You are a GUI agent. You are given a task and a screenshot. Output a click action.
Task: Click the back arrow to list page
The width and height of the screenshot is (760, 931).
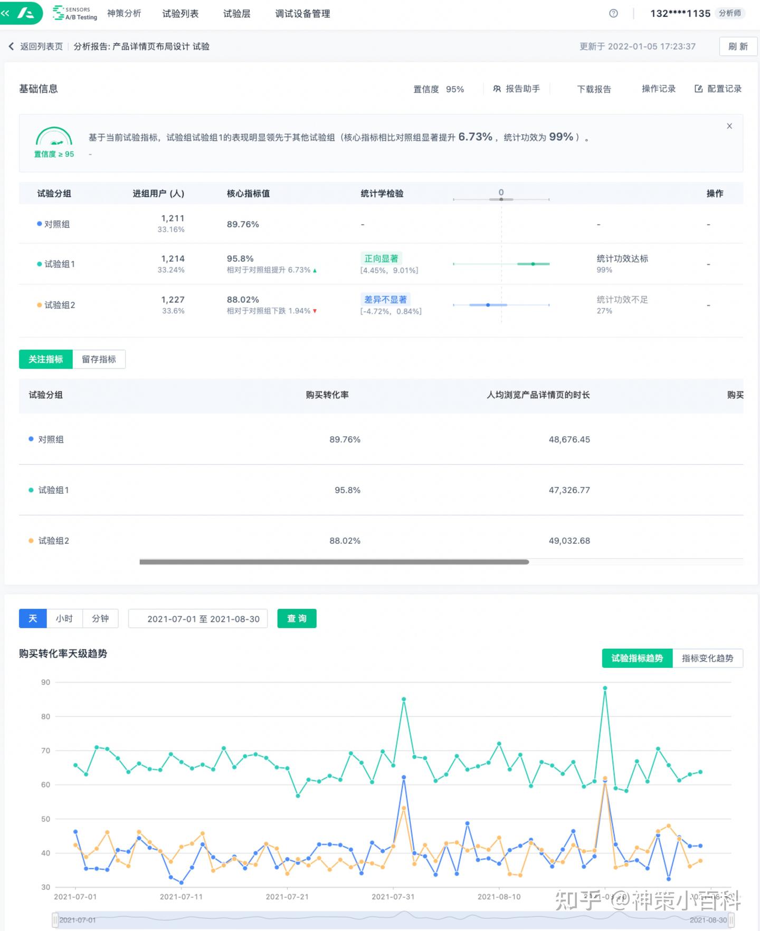click(x=11, y=46)
